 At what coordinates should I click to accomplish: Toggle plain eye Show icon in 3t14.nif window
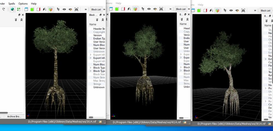(x=64, y=9)
